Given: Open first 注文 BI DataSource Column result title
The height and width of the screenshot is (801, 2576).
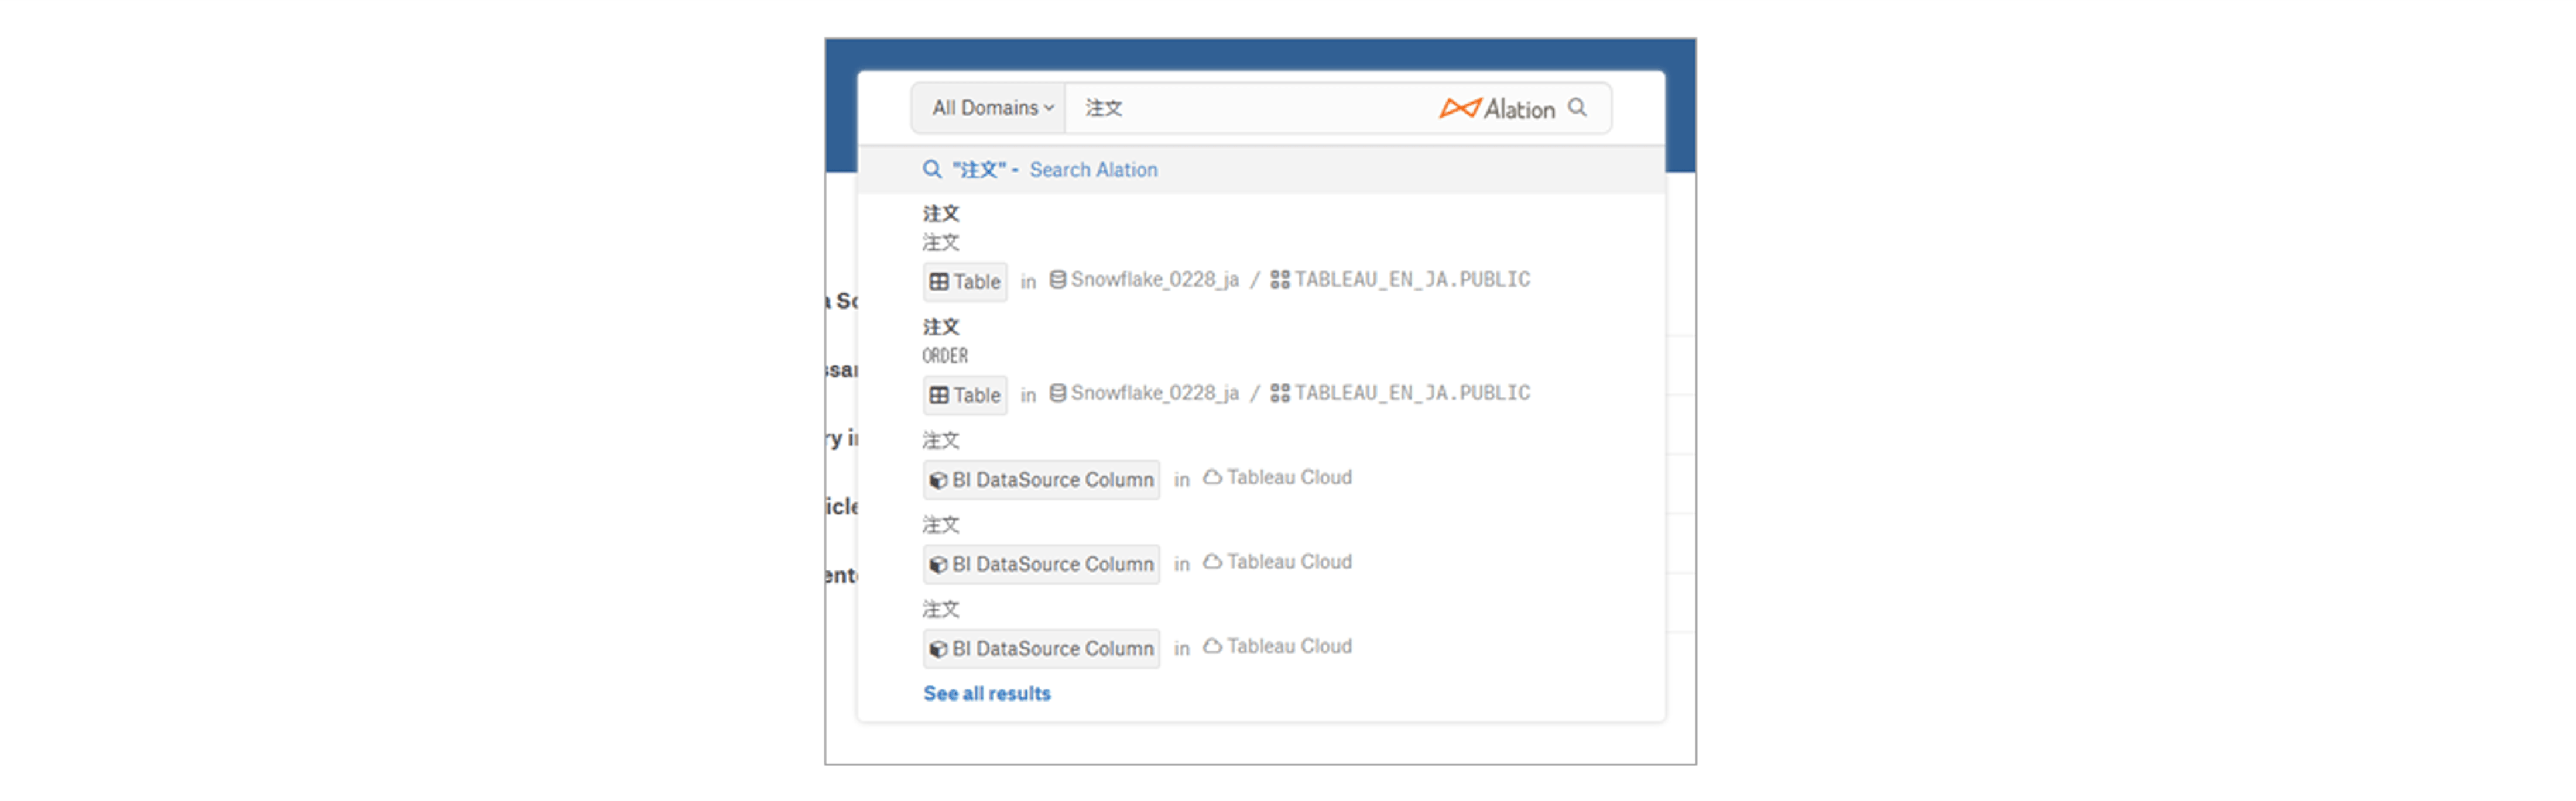Looking at the screenshot, I should click(941, 441).
